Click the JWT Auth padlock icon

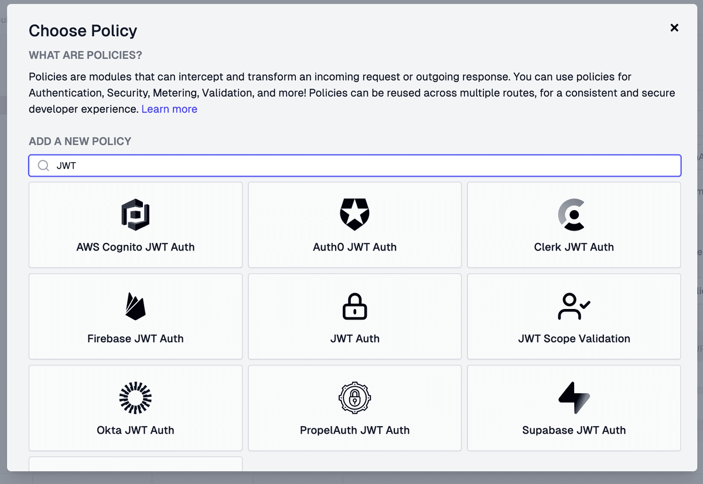point(354,306)
